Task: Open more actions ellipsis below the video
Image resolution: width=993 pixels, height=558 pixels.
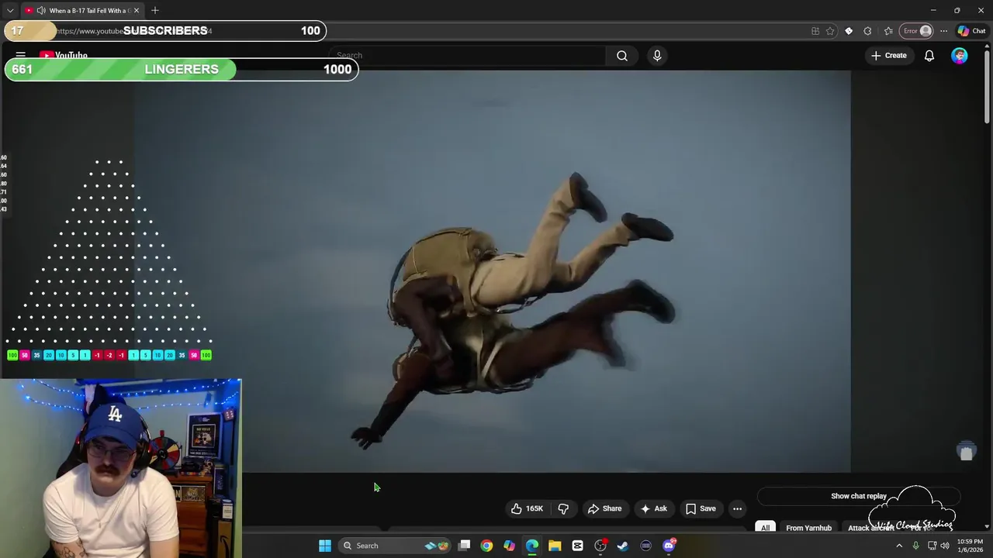Action: pyautogui.click(x=737, y=508)
